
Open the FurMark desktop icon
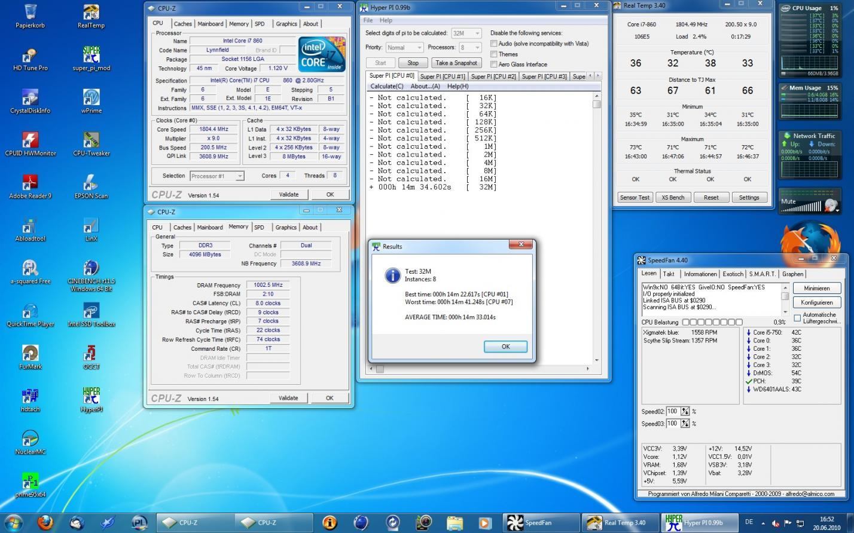coord(30,357)
